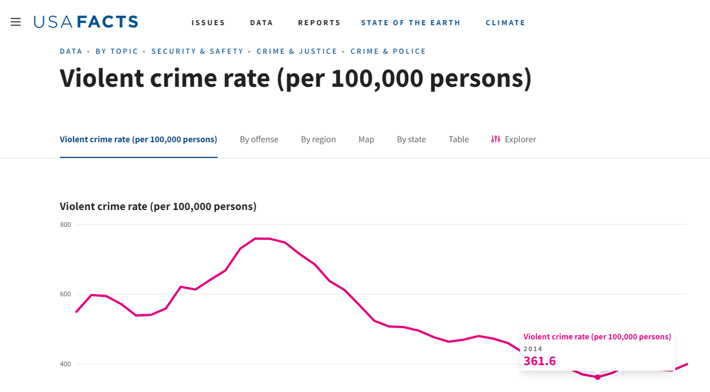Switch to the By region tab
This screenshot has height=392, width=710.
319,139
